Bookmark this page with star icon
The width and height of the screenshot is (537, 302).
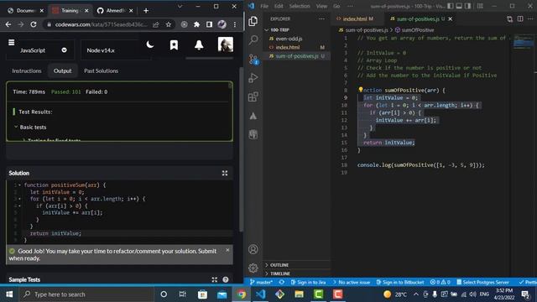[x=168, y=24]
